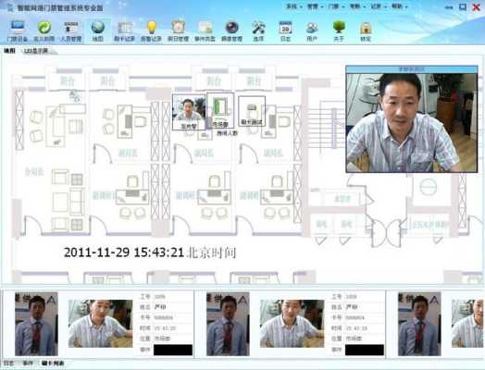Click black event box in first record

pos(173,350)
